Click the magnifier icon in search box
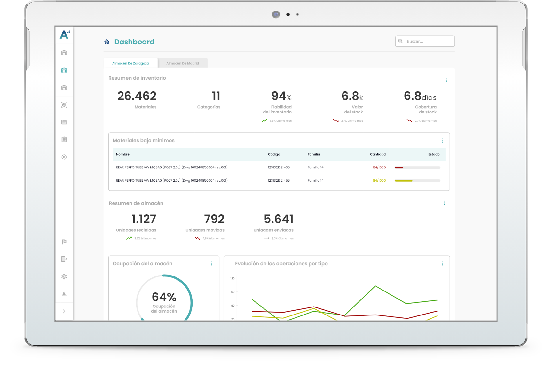This screenshot has height=365, width=552. coord(401,41)
